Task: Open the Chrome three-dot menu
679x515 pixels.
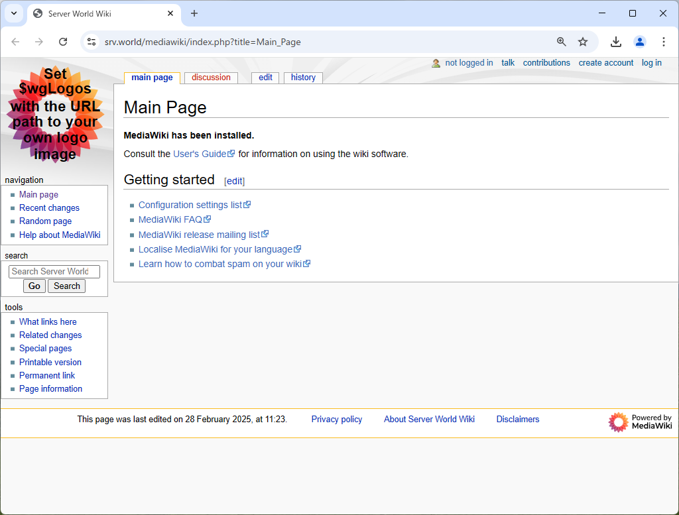Action: [663, 42]
